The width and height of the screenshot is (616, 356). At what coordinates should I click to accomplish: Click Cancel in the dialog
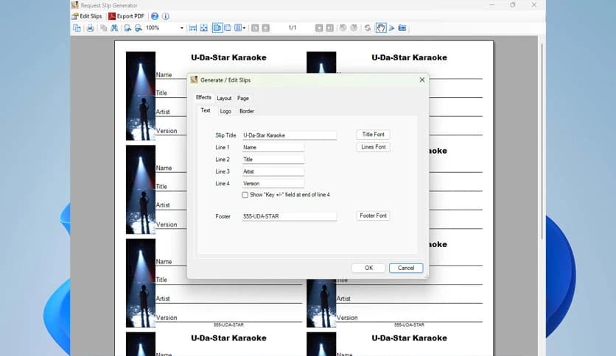click(406, 268)
